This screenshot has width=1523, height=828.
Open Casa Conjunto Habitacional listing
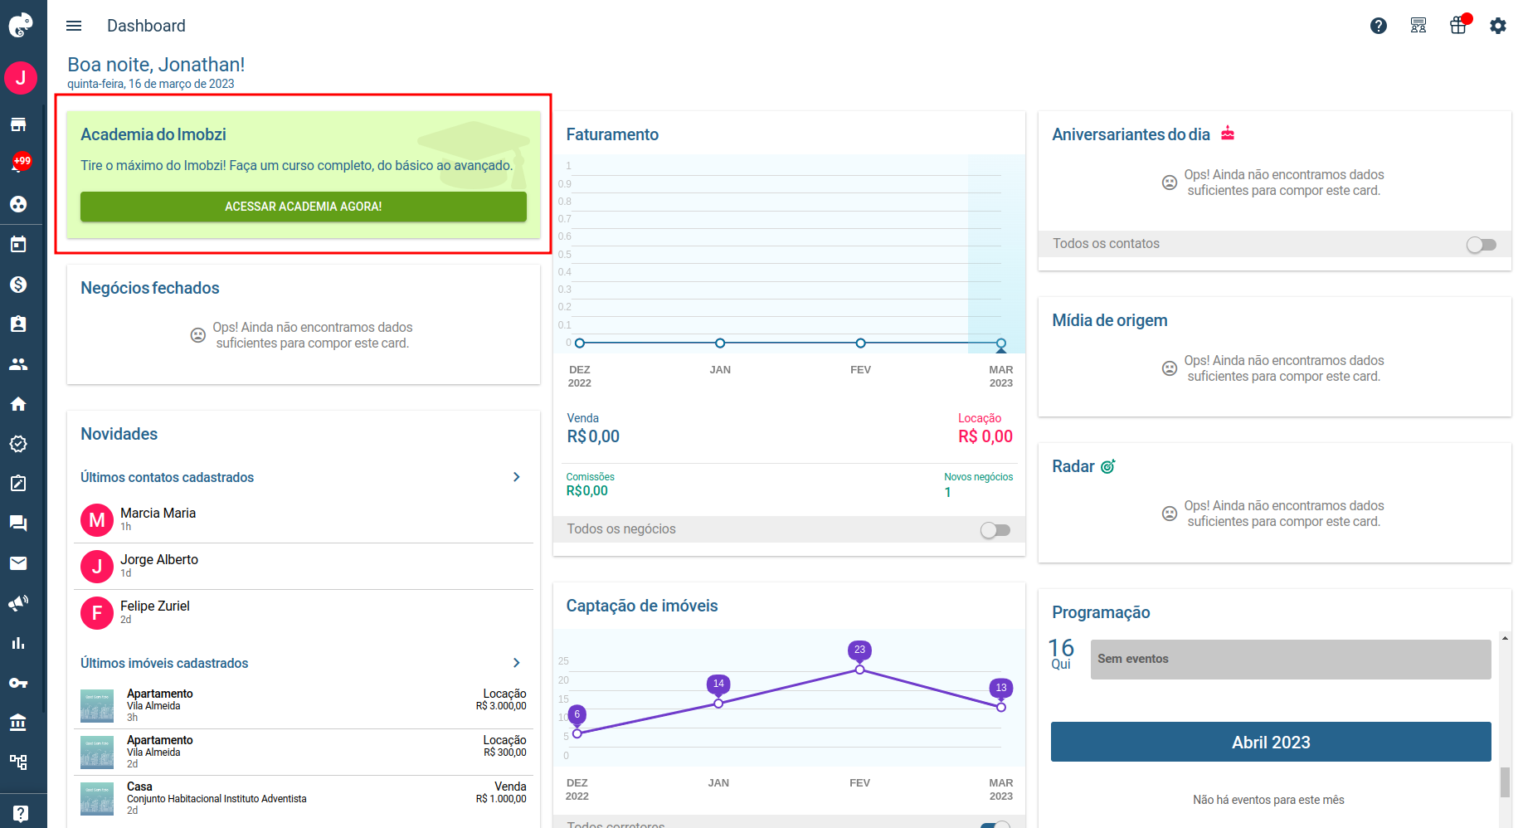(x=304, y=799)
